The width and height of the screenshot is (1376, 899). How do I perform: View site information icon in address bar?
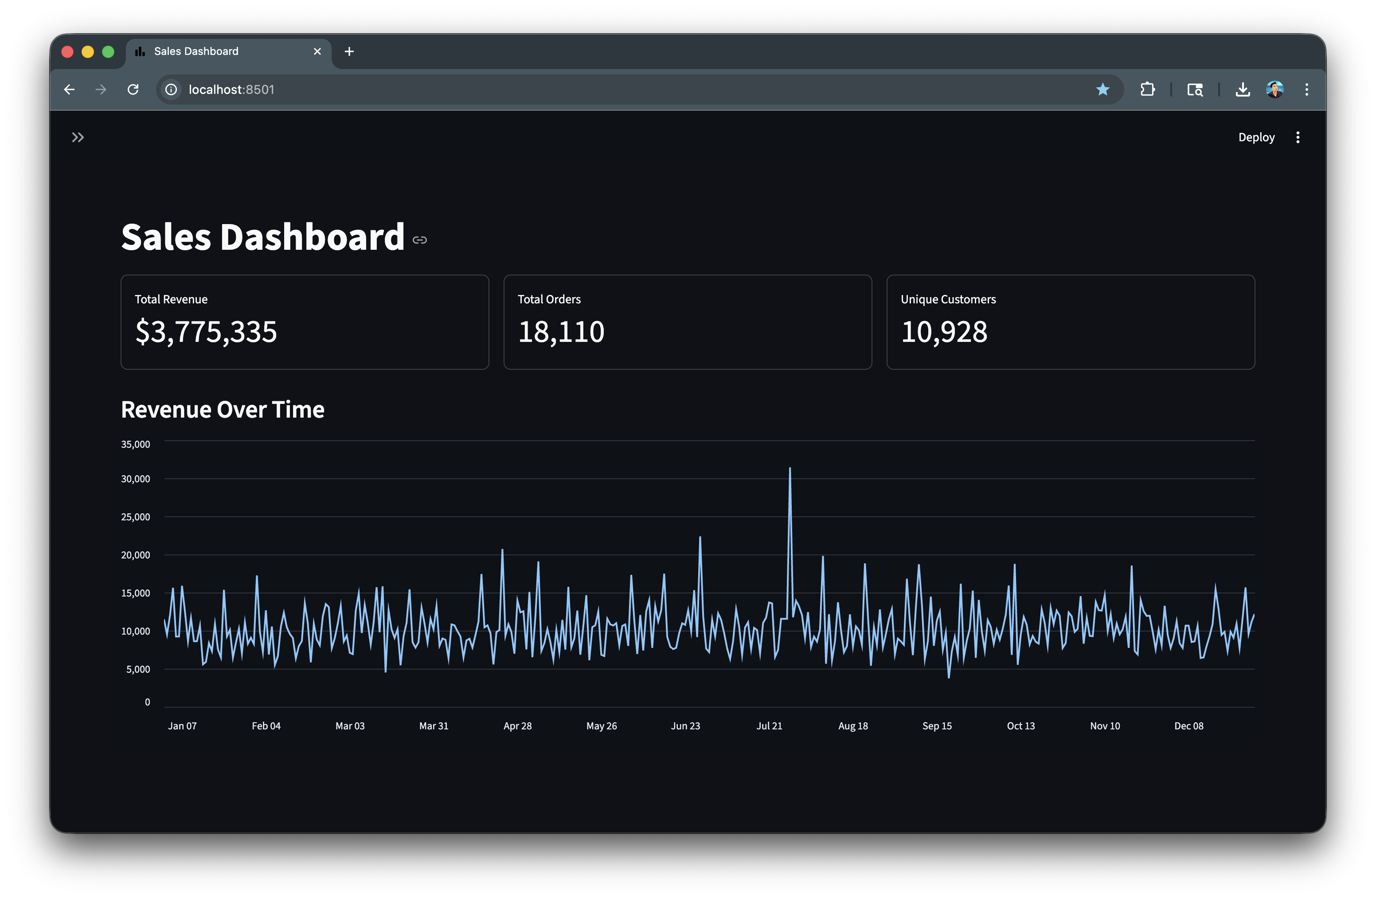(x=171, y=89)
